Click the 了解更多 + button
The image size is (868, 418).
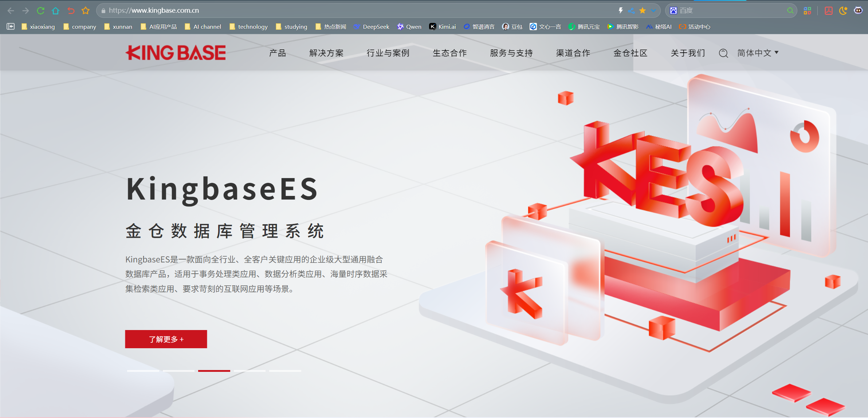coord(166,339)
